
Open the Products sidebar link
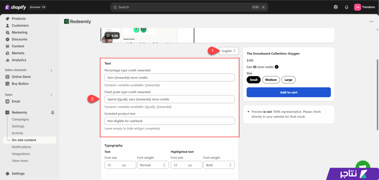(19, 18)
